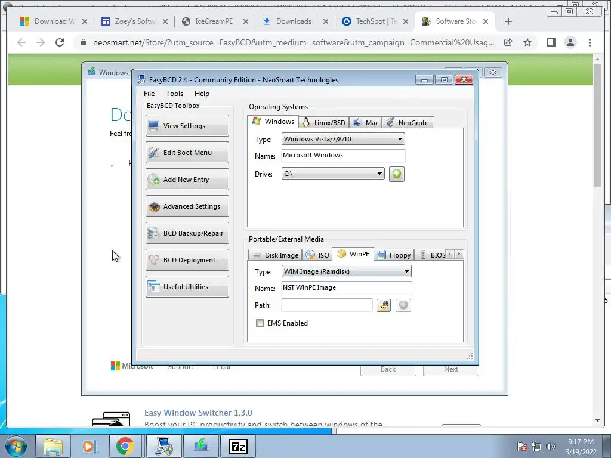Close the IceCreamPE browser tab
The image size is (611, 458).
click(245, 21)
